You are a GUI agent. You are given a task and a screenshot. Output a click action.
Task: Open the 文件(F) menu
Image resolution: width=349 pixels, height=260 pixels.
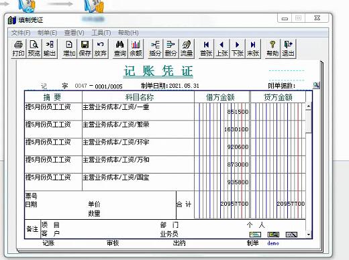click(21, 33)
